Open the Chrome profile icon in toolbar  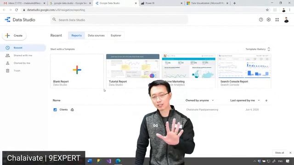[284, 10]
